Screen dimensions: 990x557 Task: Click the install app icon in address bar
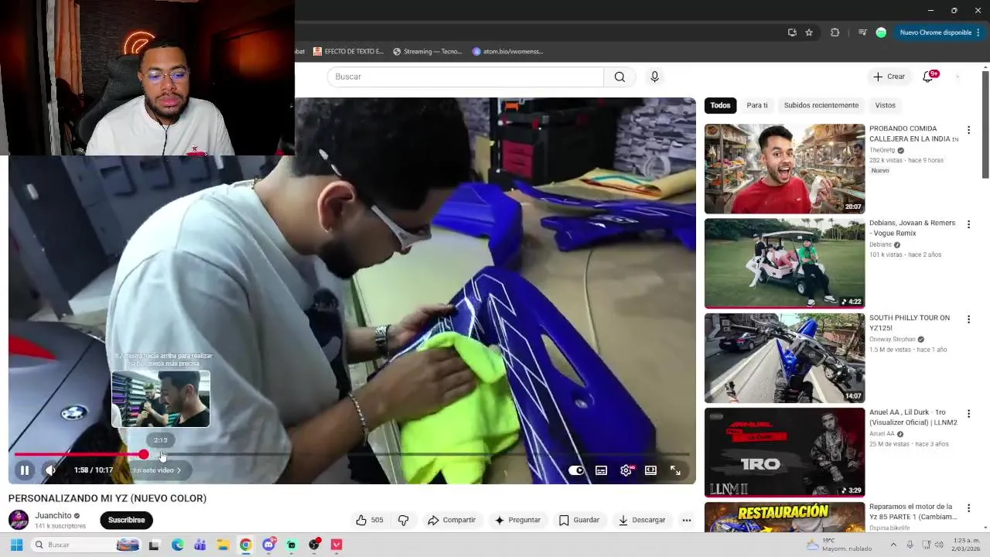[x=792, y=32]
